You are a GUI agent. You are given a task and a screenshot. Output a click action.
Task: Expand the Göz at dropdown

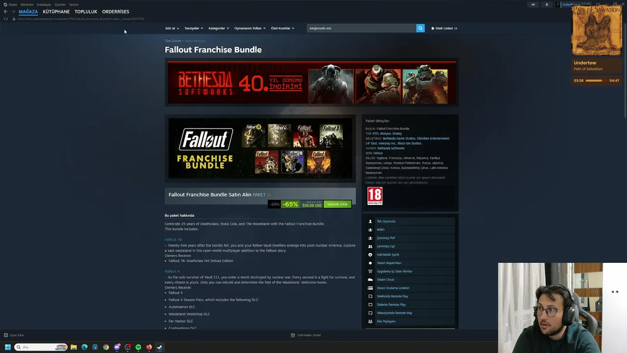[x=172, y=28]
